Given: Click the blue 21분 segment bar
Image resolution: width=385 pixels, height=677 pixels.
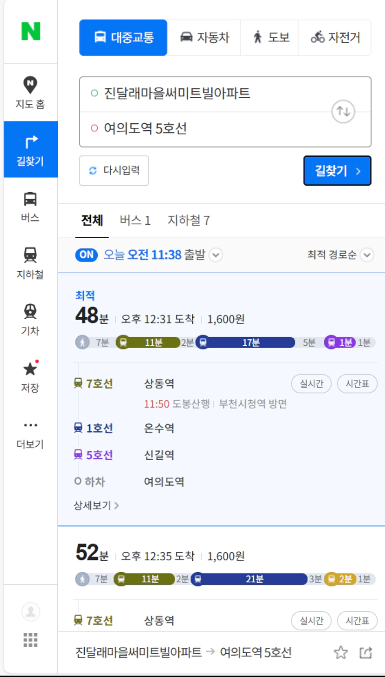Looking at the screenshot, I should (x=250, y=579).
